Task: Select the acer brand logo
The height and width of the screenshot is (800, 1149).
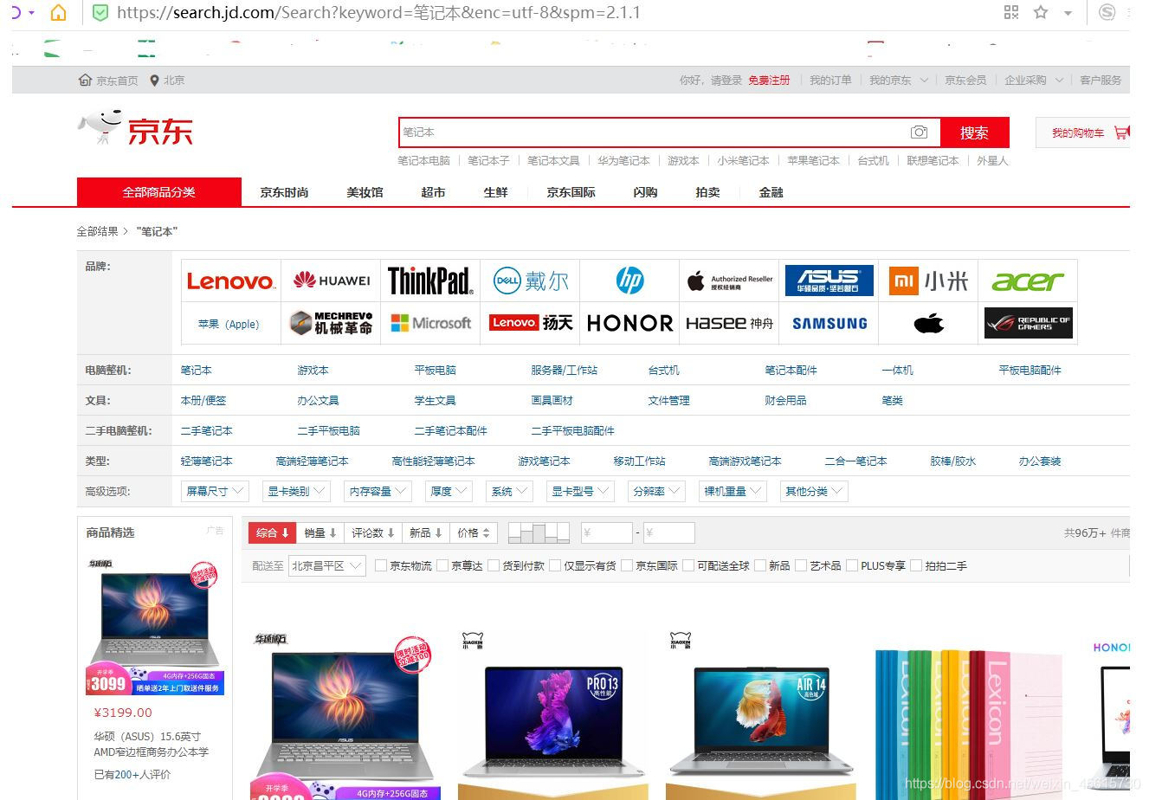Action: pyautogui.click(x=1028, y=281)
